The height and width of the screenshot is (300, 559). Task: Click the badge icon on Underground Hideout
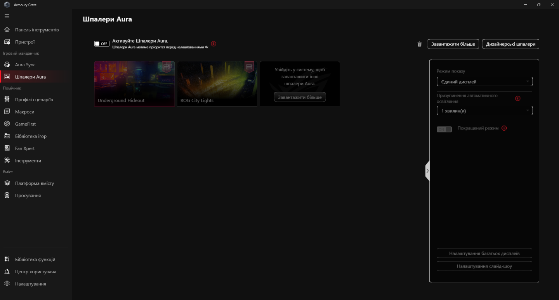pos(167,67)
